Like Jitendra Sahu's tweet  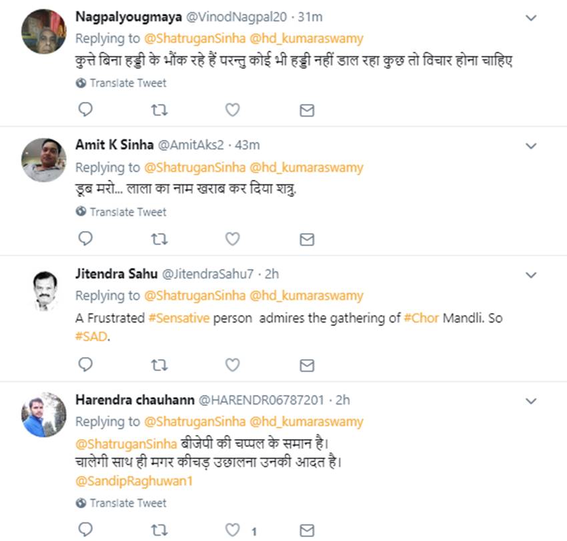232,364
